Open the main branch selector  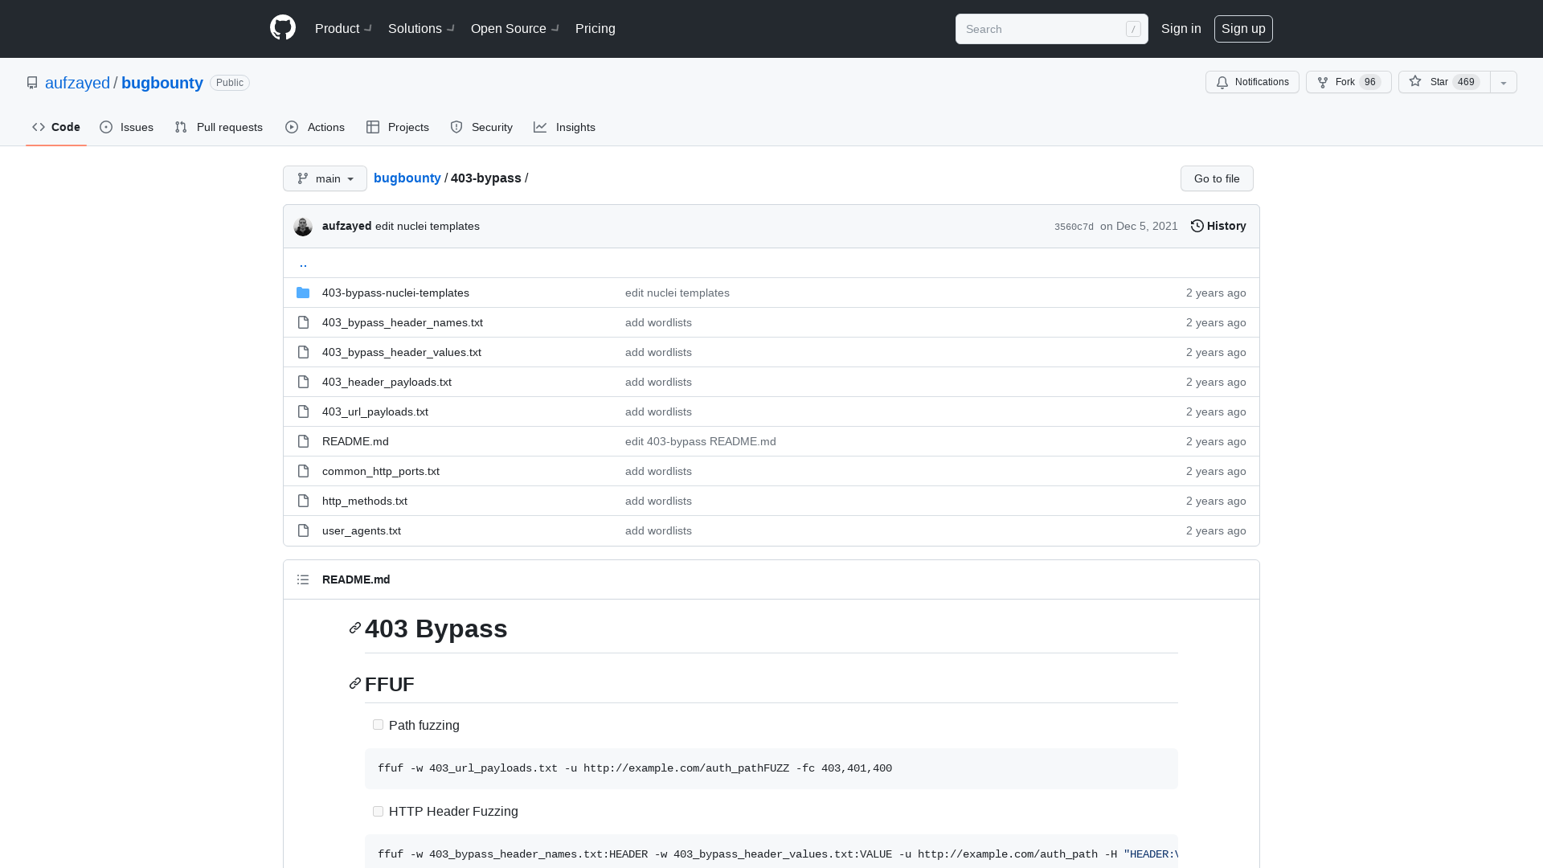click(x=325, y=178)
